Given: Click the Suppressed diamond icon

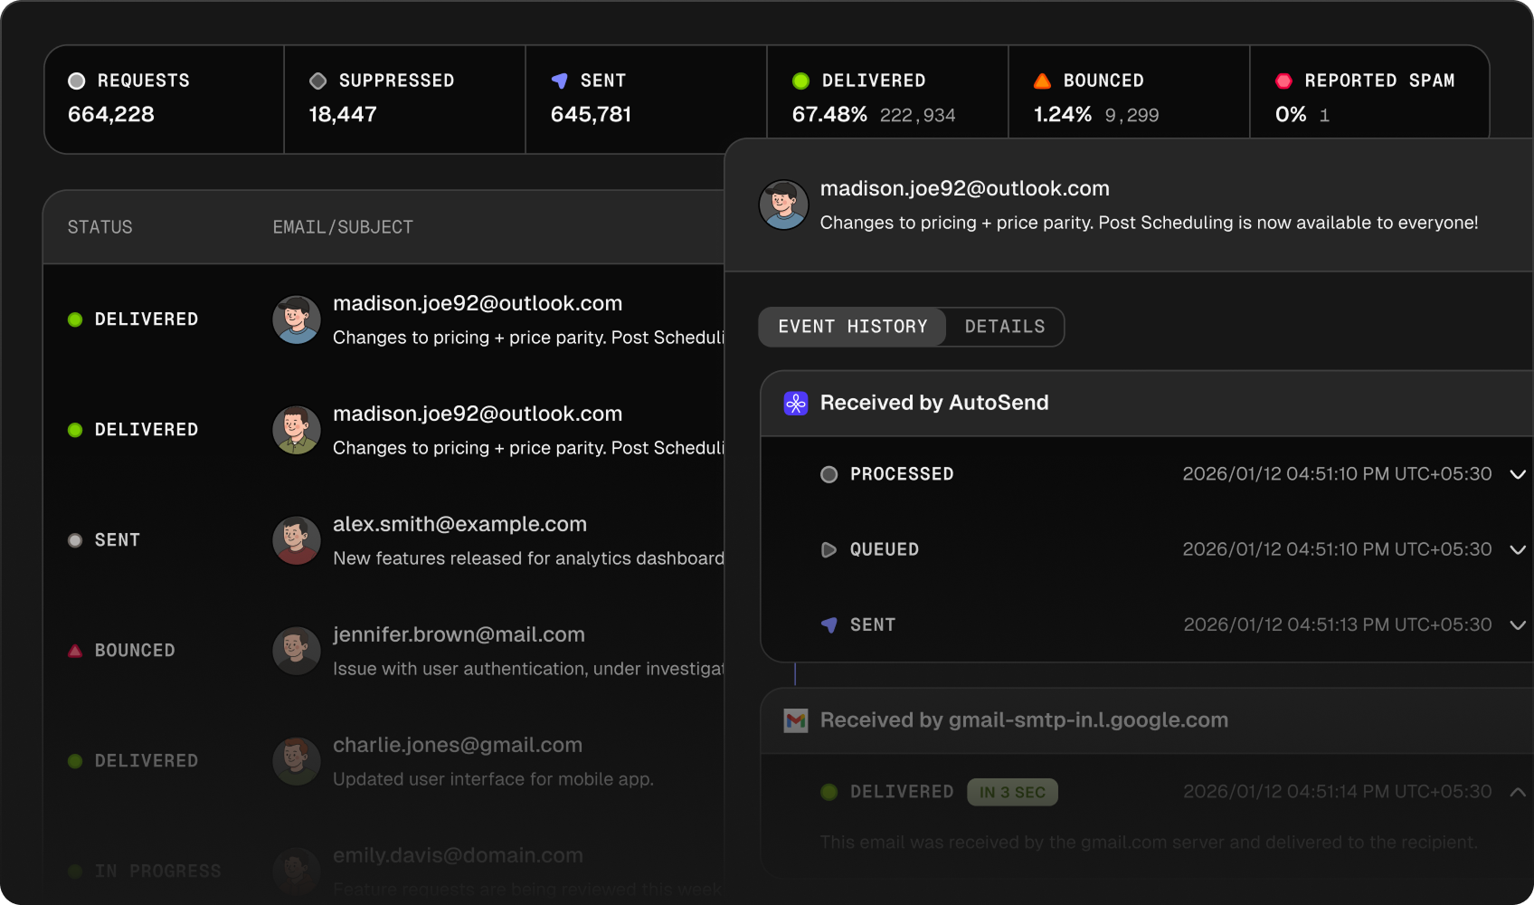Looking at the screenshot, I should coord(317,81).
